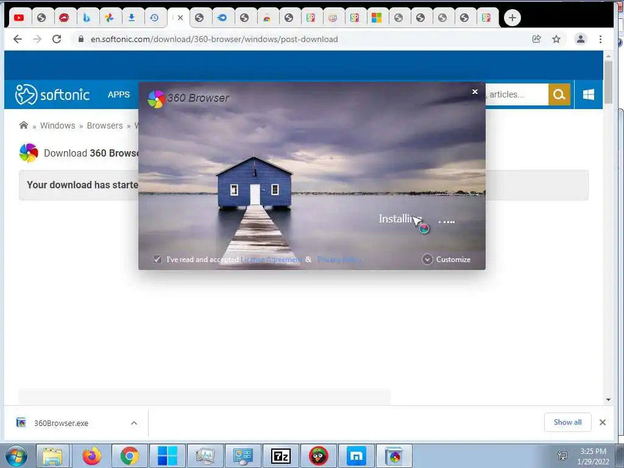Switch to the 360 Browser installer taskbar item
Viewport: 624px width, 468px height.
coord(394,456)
